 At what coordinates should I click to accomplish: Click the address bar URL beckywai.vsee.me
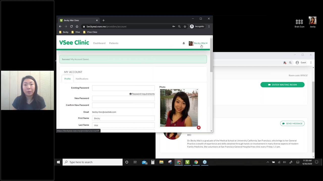pyautogui.click(x=106, y=26)
